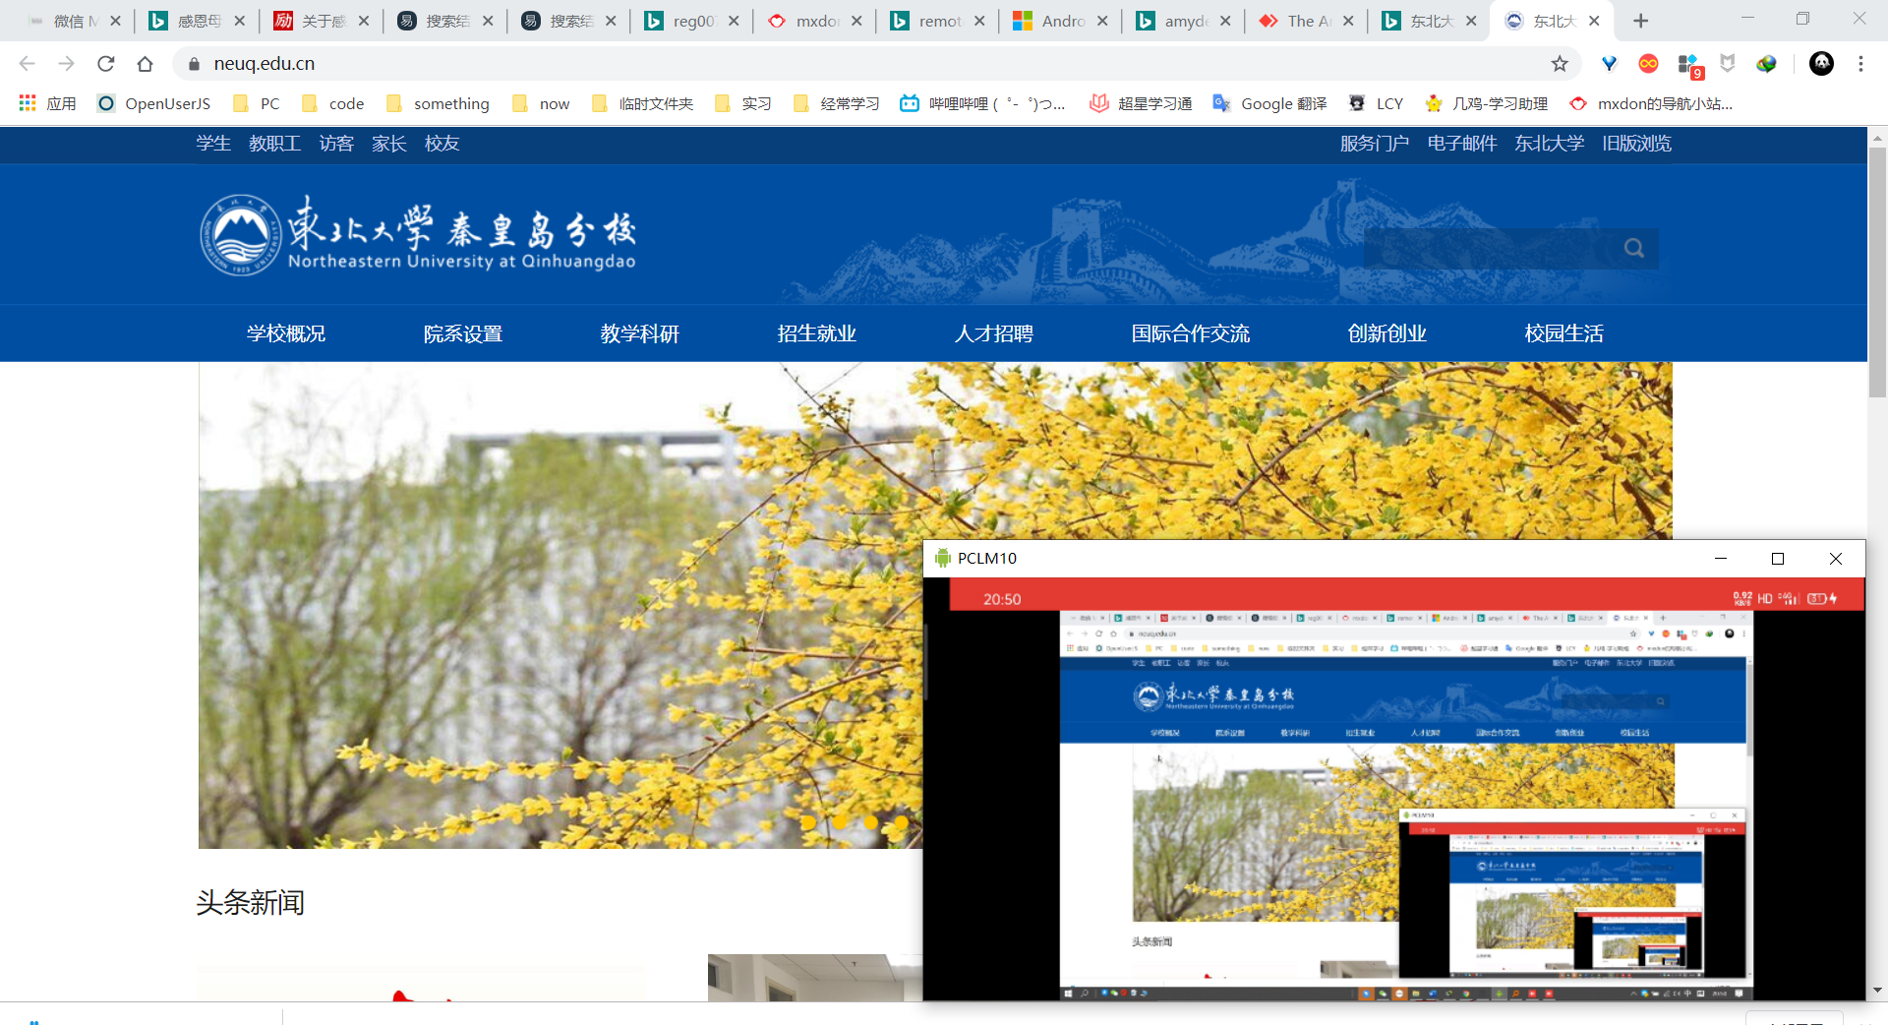Click the 服务门户 link
This screenshot has width=1888, height=1025.
[x=1374, y=144]
